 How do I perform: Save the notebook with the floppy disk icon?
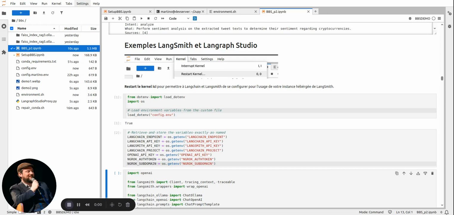tap(106, 19)
